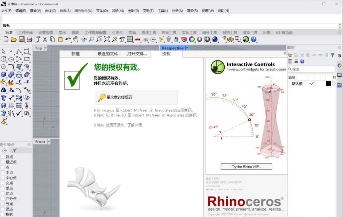Viewport: 343px width, 217px height.
Task: Open the Options gear icon in toolbar
Action: (x=230, y=39)
